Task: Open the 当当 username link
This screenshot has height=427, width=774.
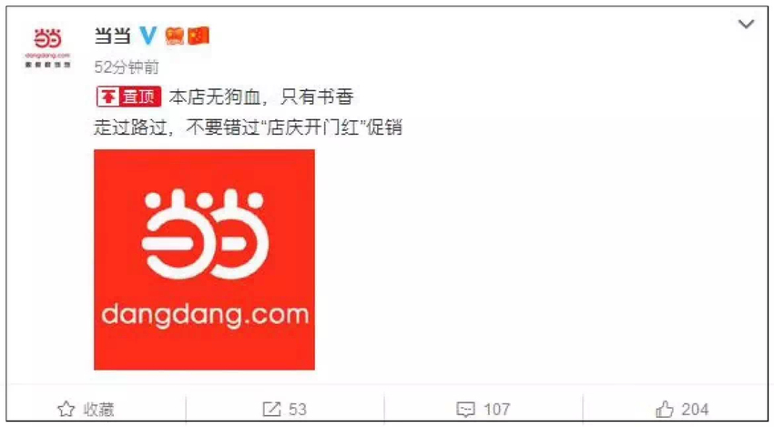Action: pos(113,36)
